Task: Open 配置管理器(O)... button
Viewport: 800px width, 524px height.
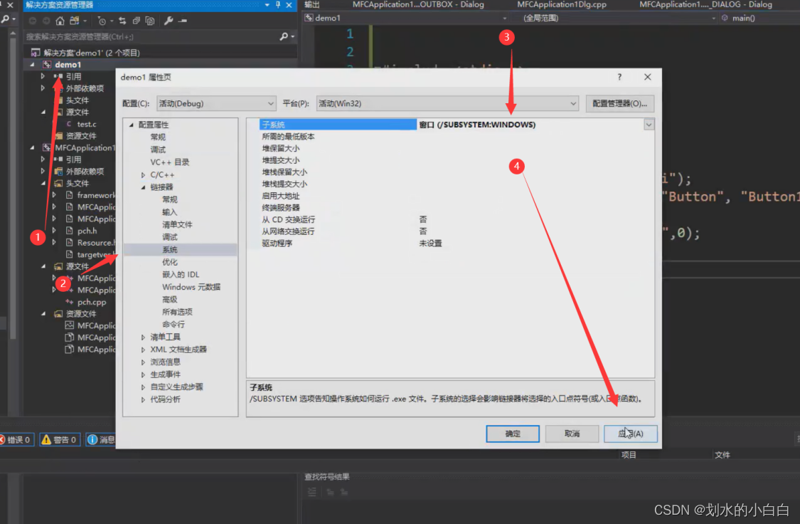Action: [x=620, y=104]
